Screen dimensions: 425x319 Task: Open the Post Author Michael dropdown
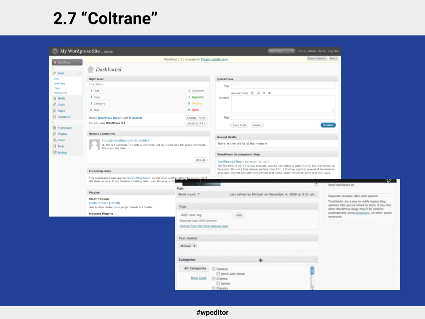pyautogui.click(x=188, y=246)
